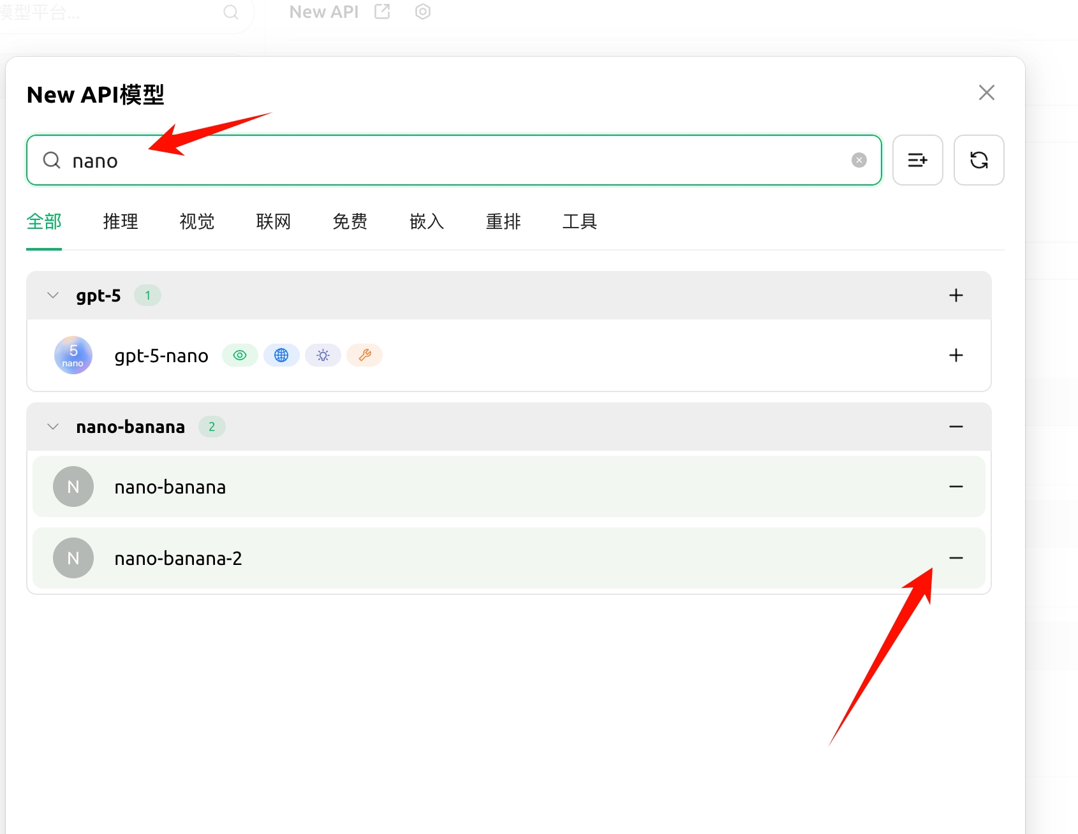Click the globe web-access icon on gpt-5-nano
The width and height of the screenshot is (1078, 834).
281,355
